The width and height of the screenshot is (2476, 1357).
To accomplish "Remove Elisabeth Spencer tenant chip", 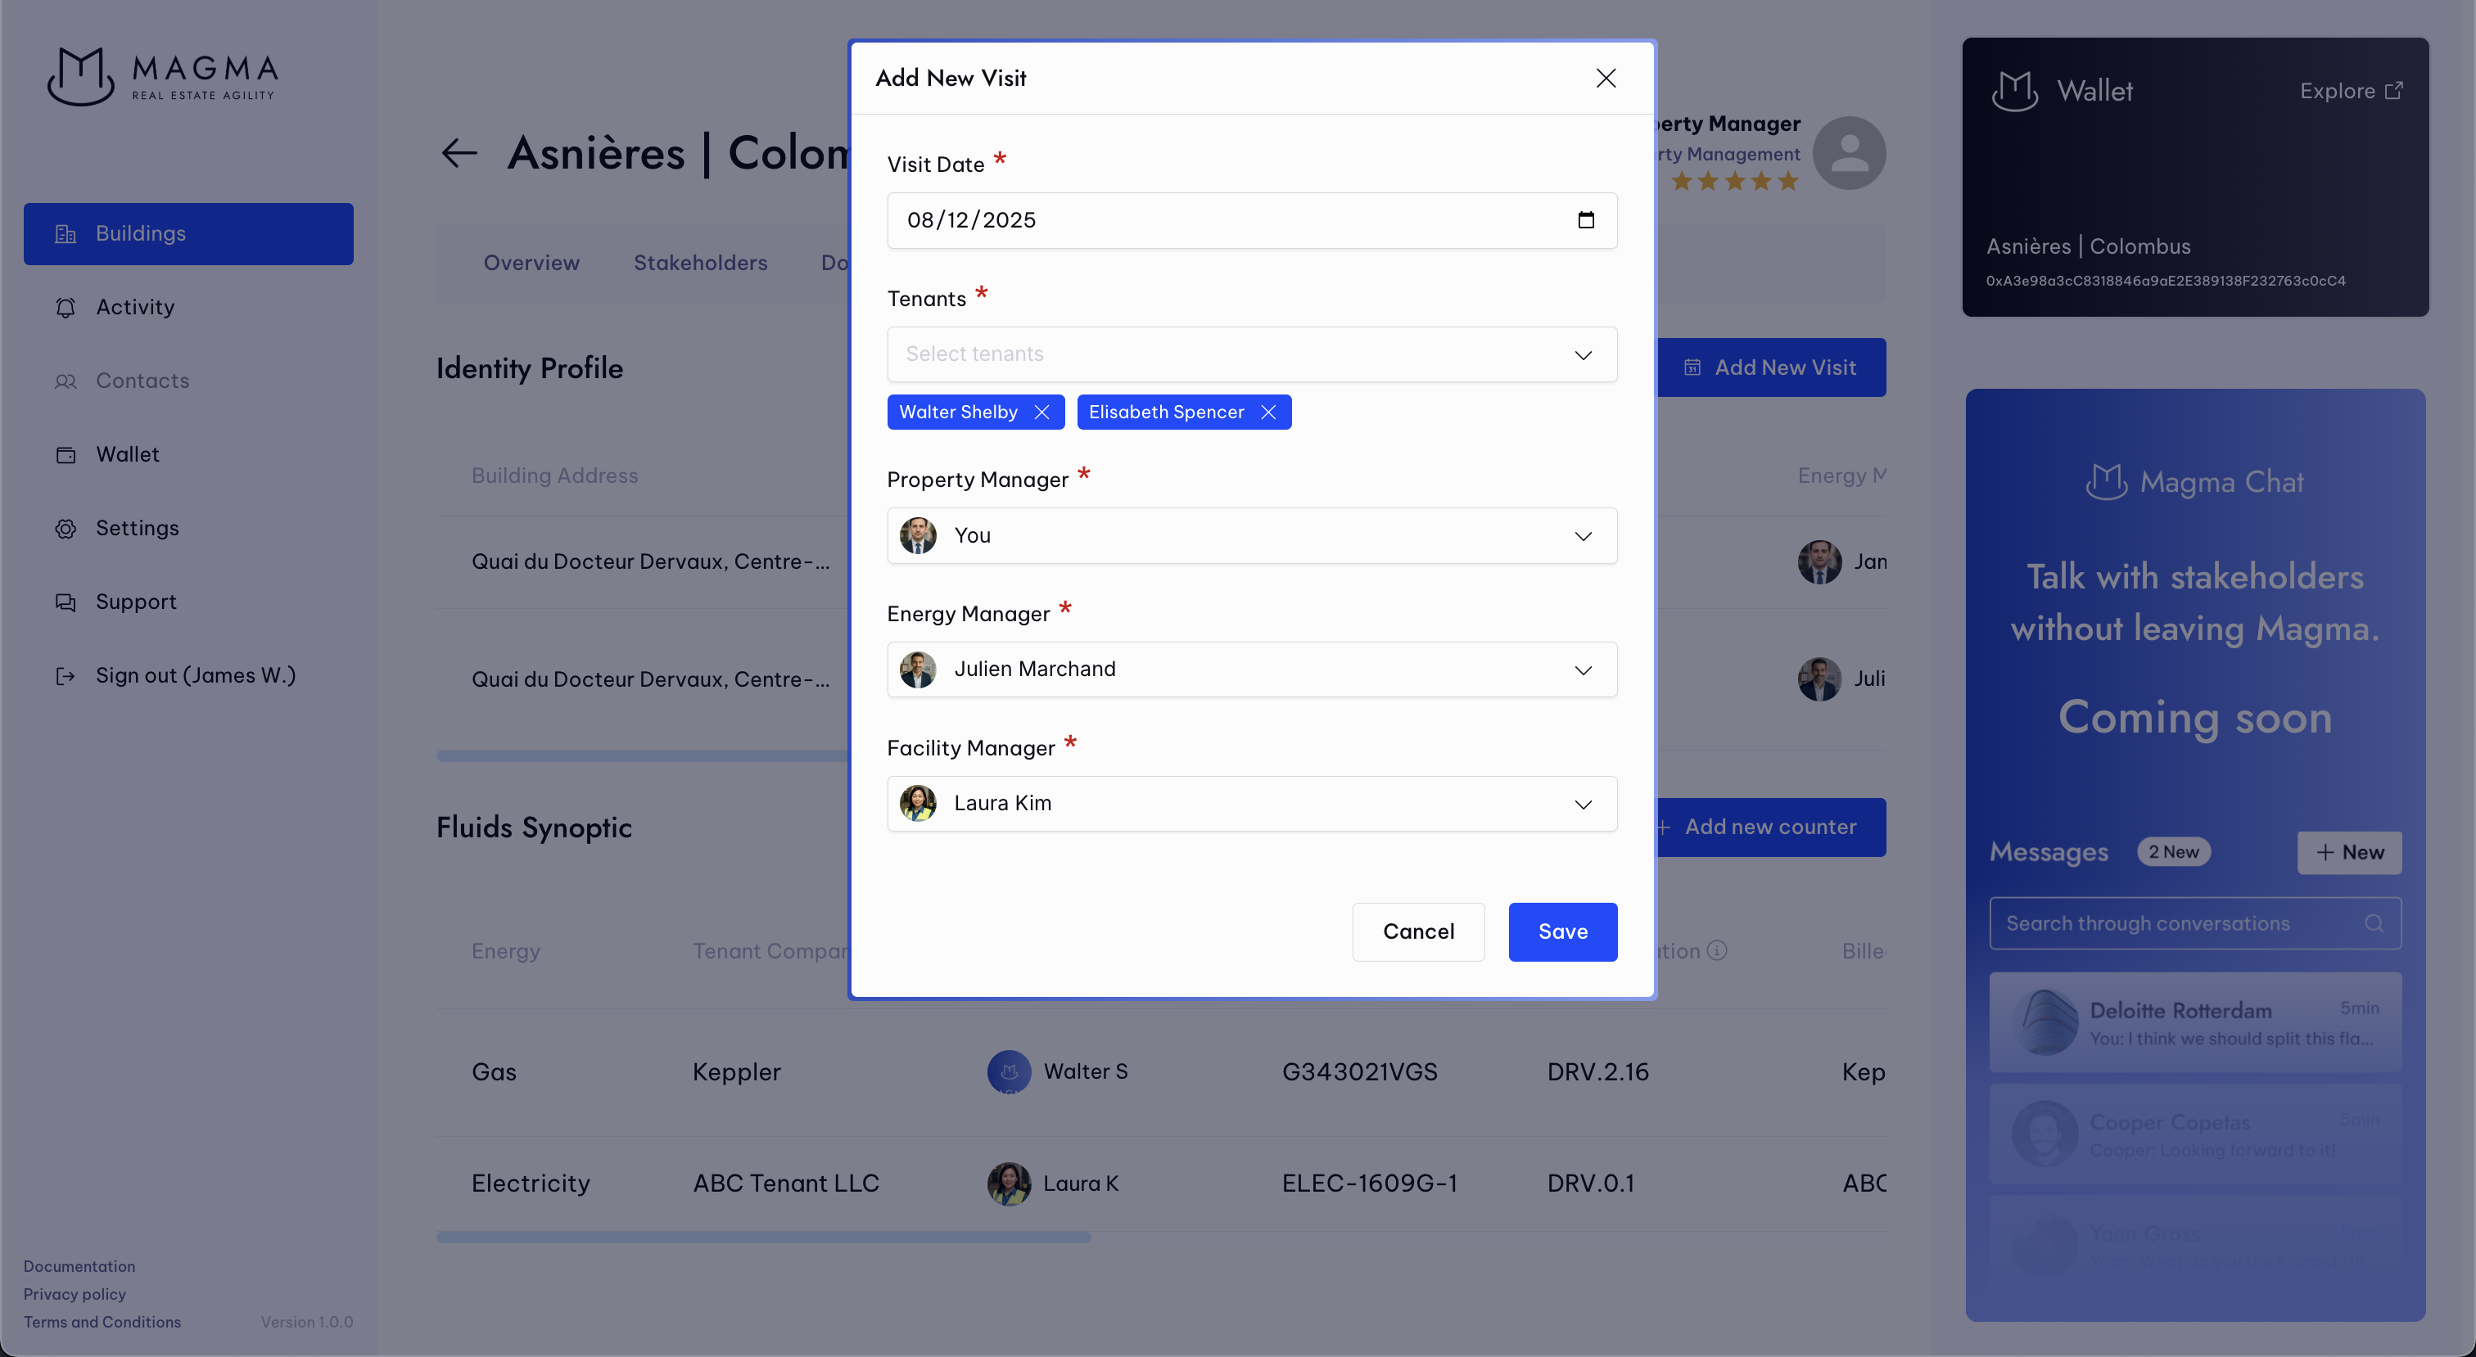I will pos(1269,413).
